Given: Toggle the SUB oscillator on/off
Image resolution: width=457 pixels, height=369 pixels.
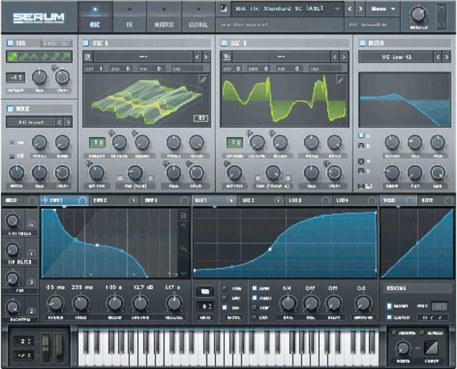Looking at the screenshot, I should 10,43.
